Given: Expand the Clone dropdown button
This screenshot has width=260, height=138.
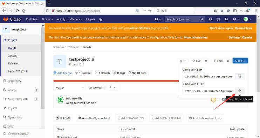Looking at the screenshot, I should click(x=240, y=61).
